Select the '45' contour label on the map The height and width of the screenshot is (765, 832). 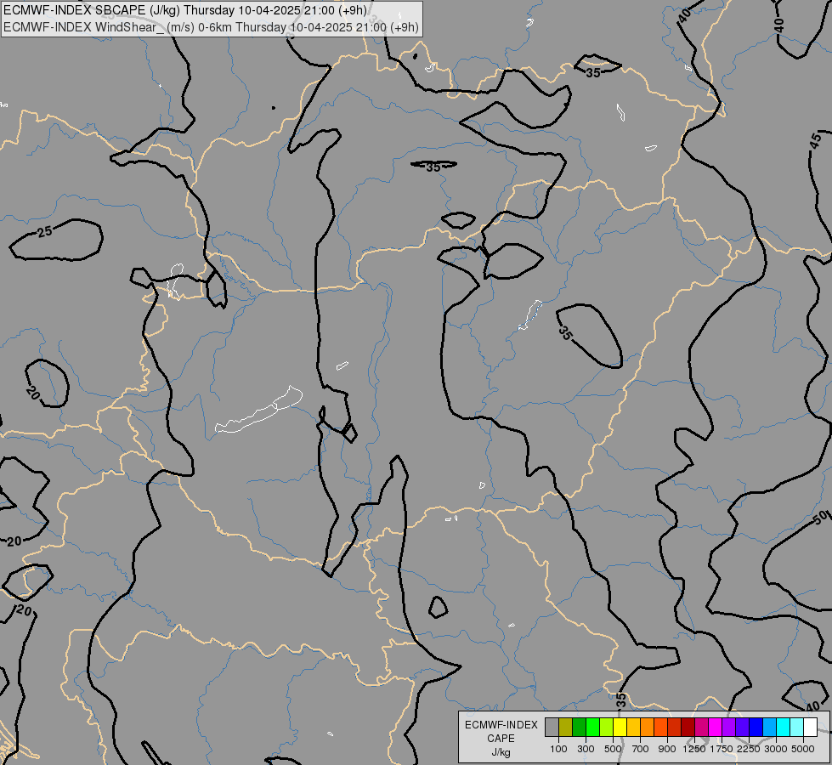tap(817, 142)
